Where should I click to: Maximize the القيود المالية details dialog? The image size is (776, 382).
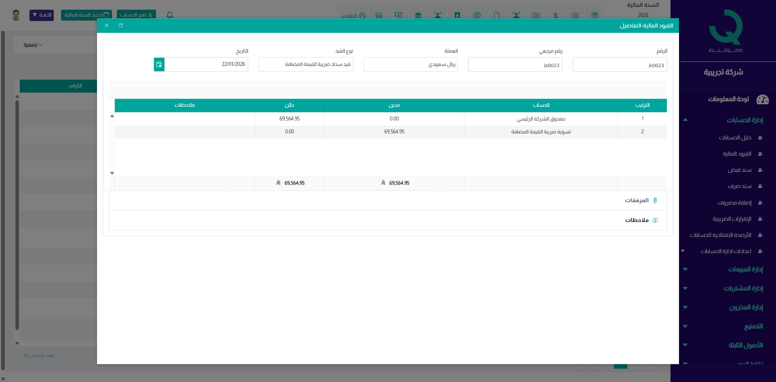pyautogui.click(x=120, y=25)
